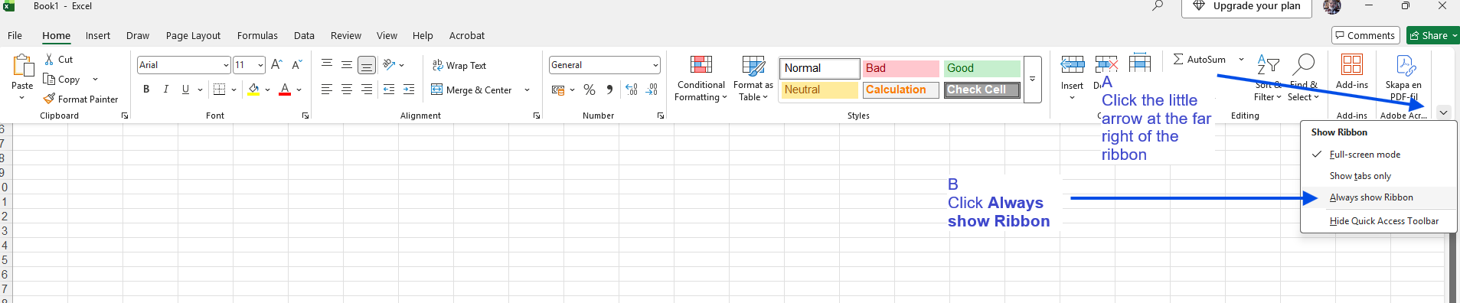Click the Comments button
The height and width of the screenshot is (303, 1460).
(x=1366, y=35)
